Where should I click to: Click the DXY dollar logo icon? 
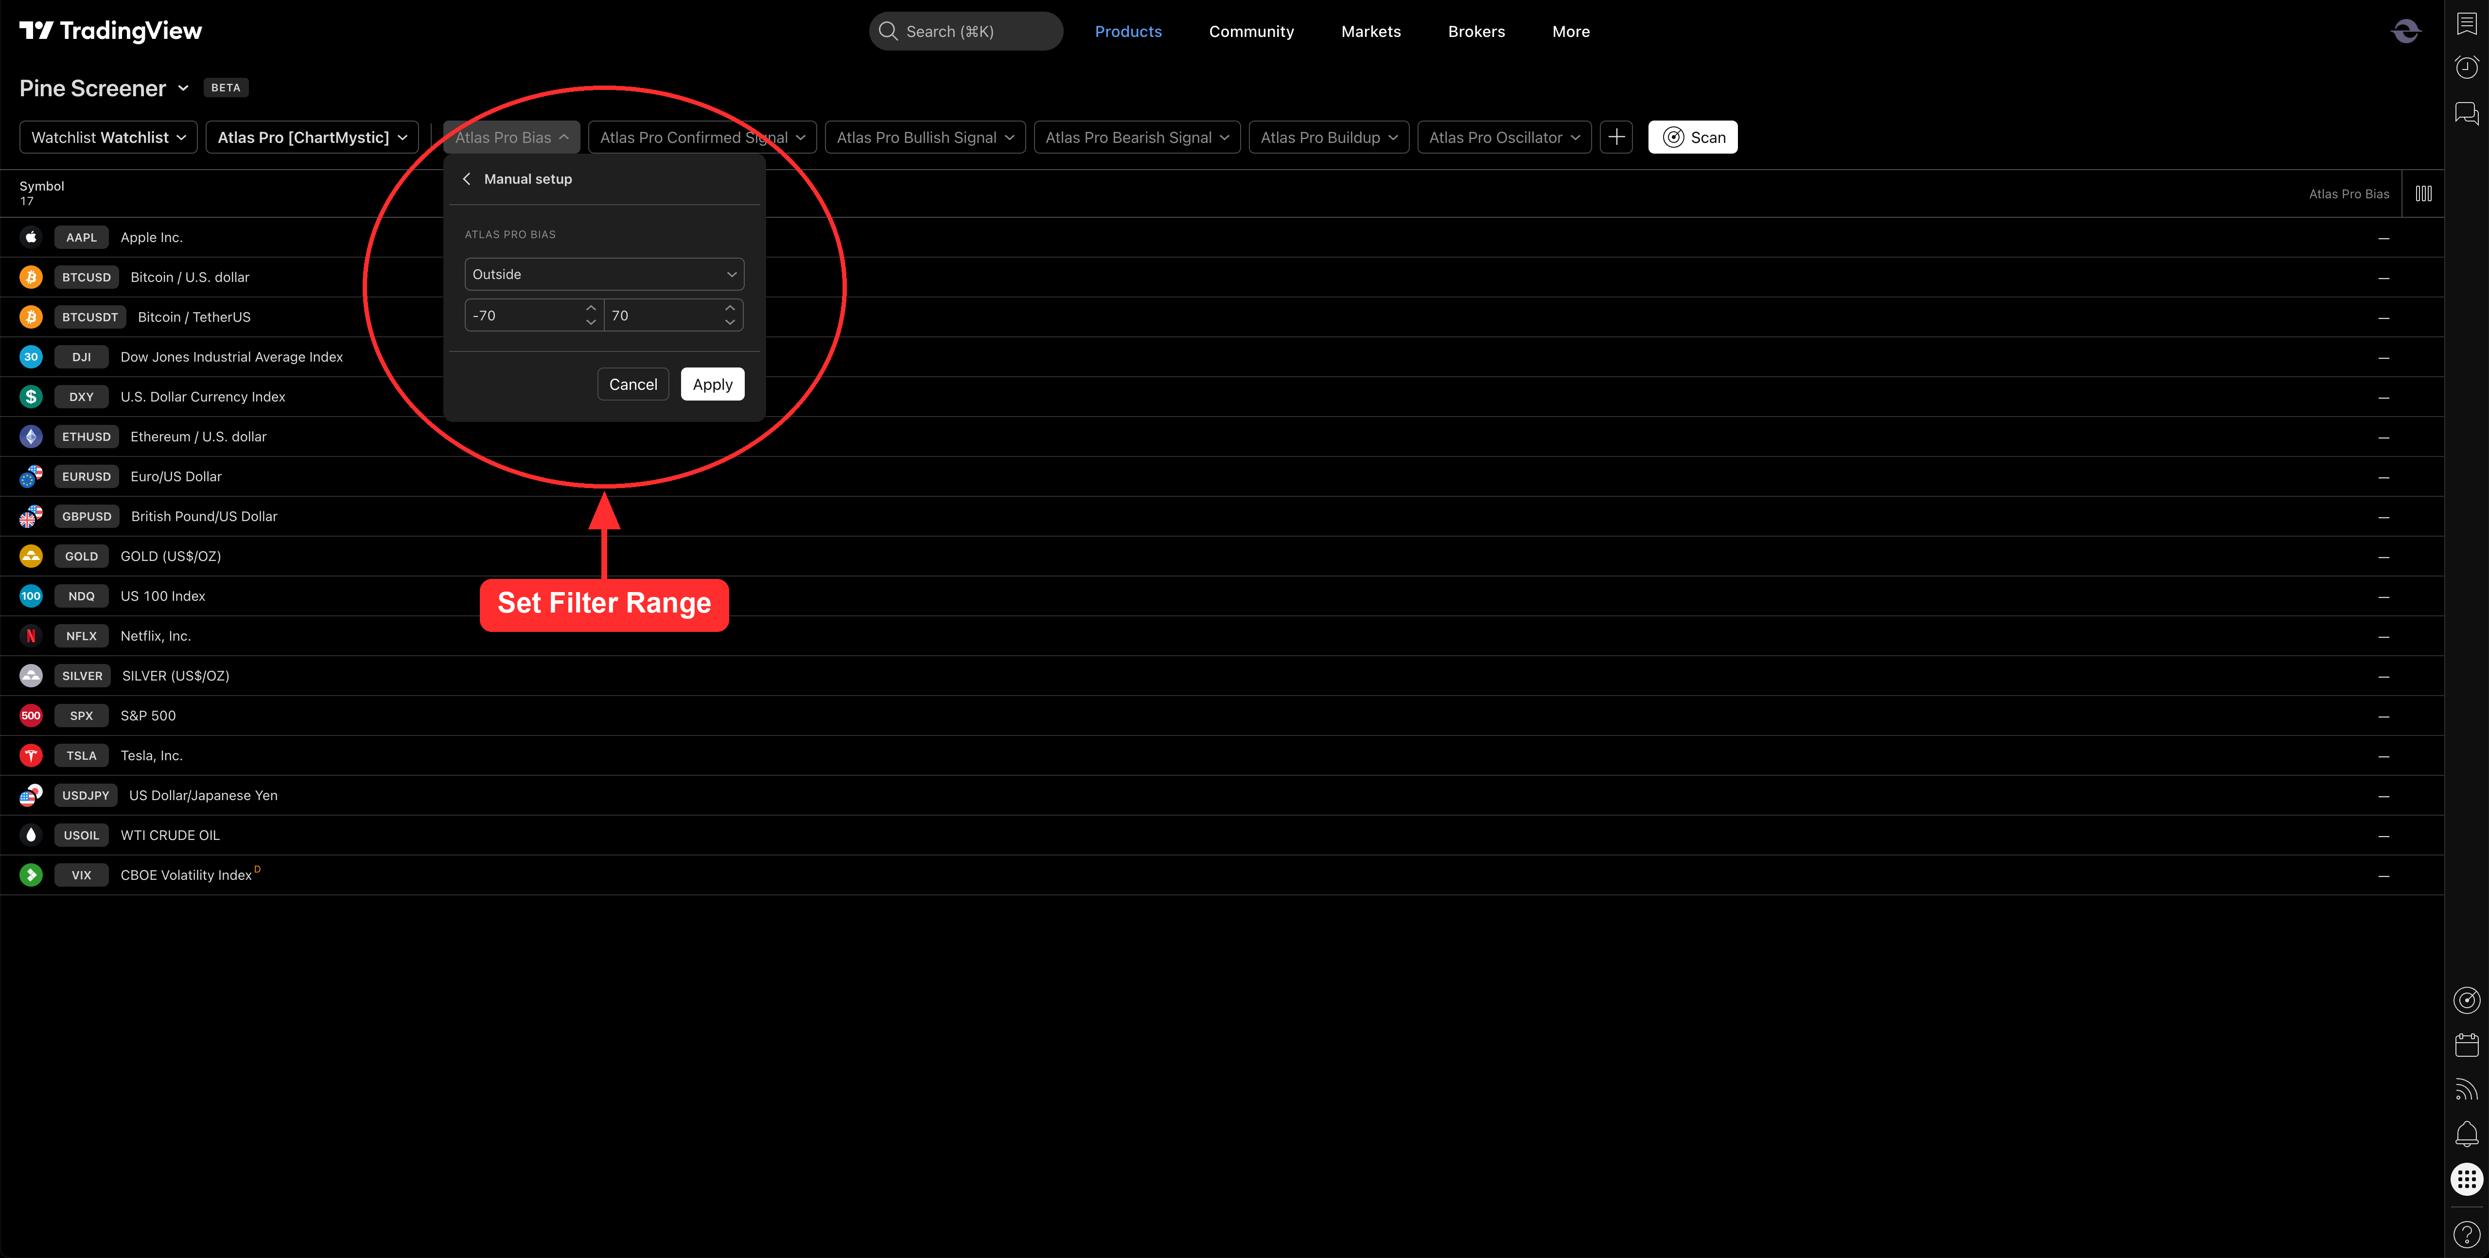click(x=31, y=397)
